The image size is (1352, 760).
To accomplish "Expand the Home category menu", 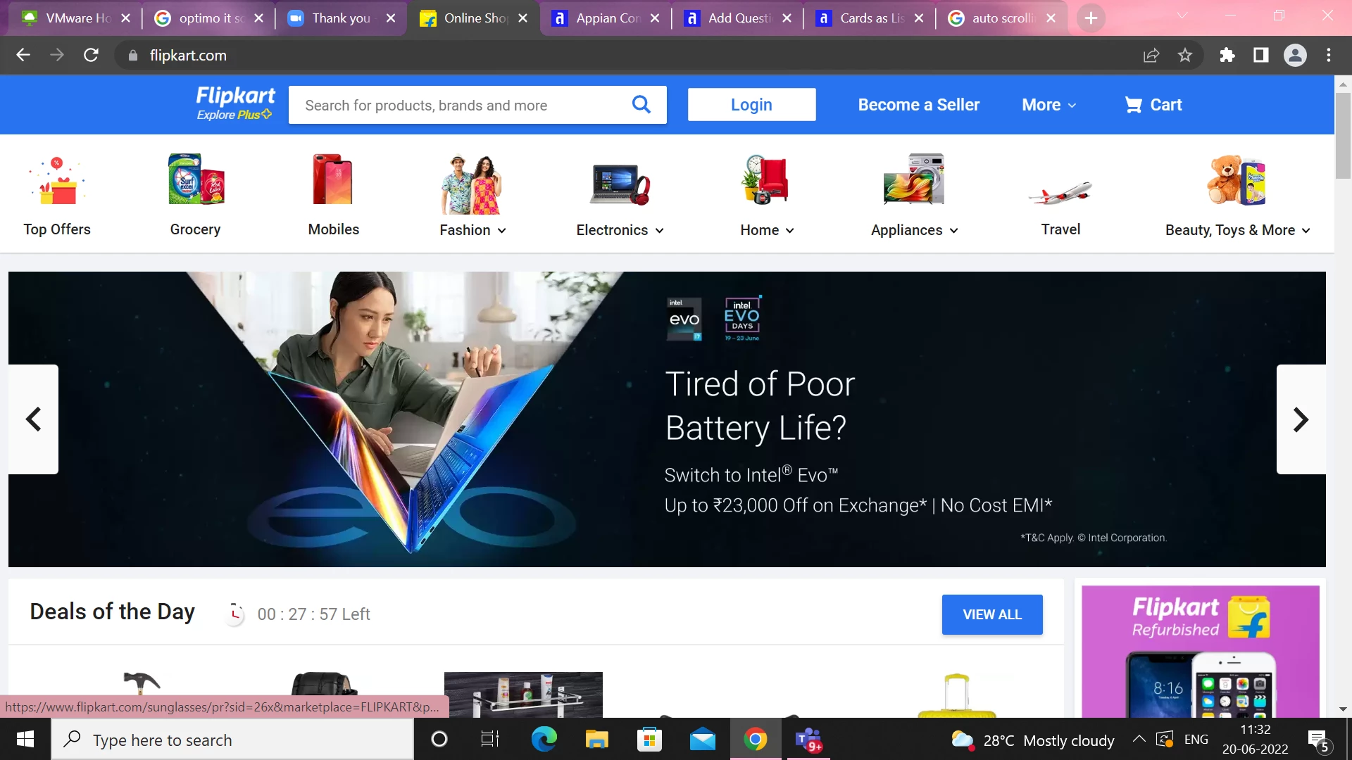I will tap(767, 230).
